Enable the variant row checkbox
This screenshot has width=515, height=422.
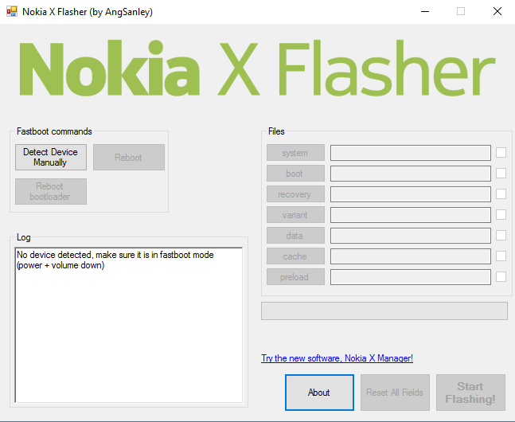tap(501, 215)
